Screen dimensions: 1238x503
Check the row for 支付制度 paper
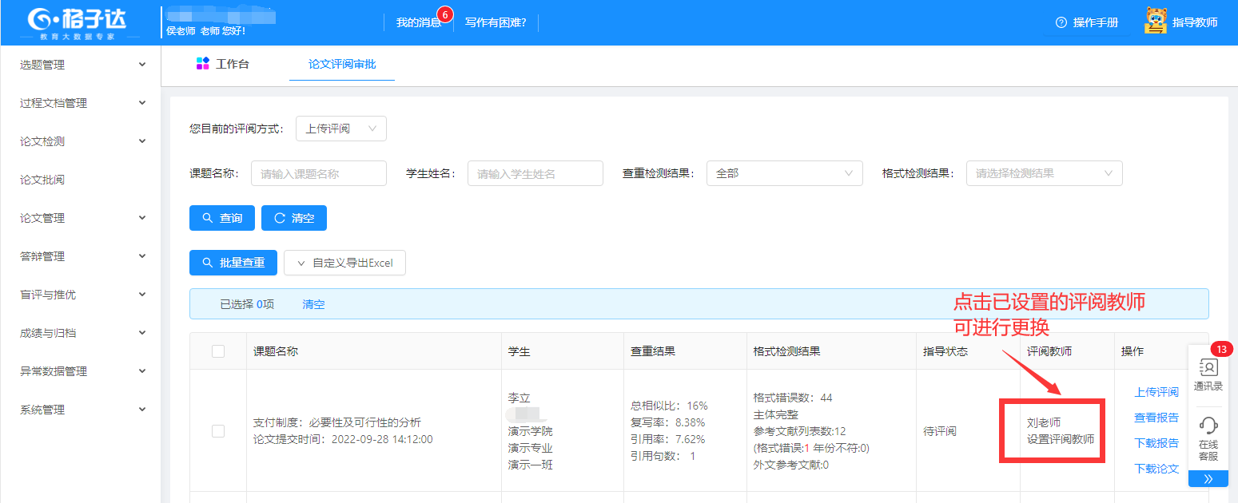pos(218,431)
